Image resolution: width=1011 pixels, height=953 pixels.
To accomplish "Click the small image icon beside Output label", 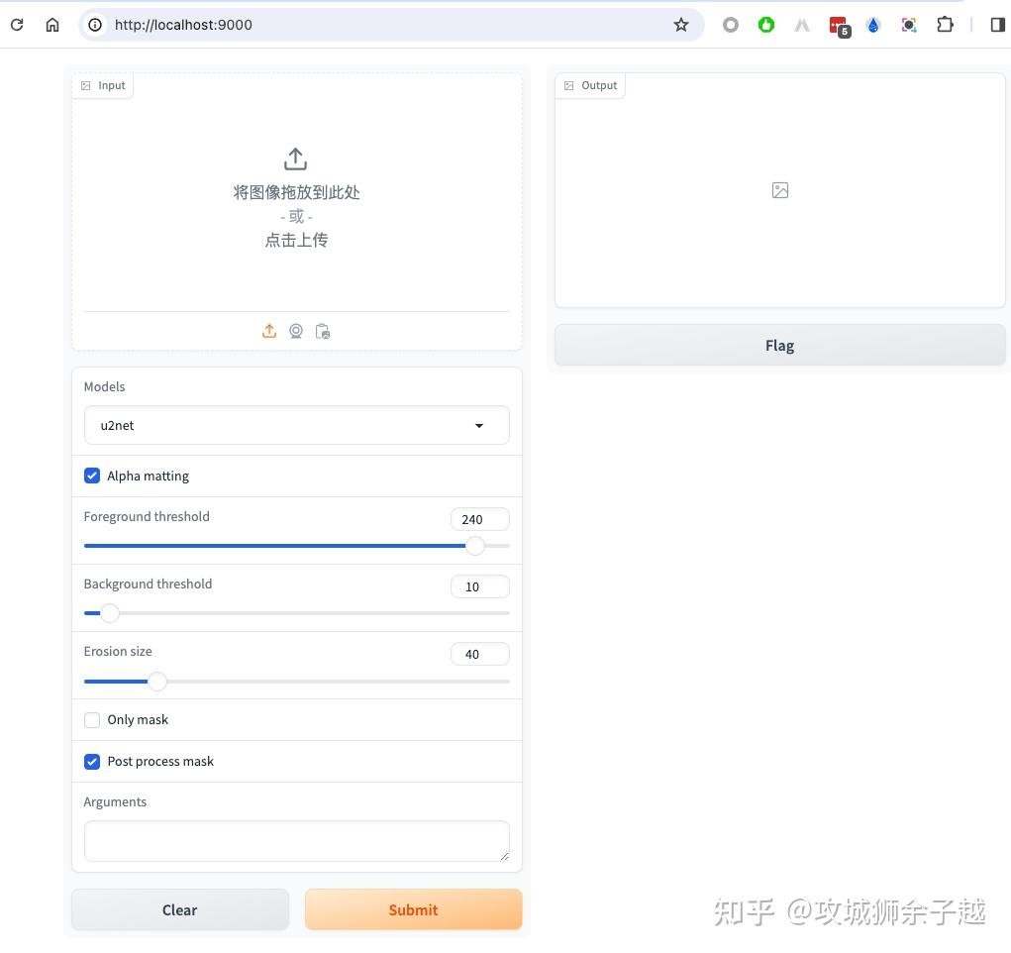I will point(569,85).
